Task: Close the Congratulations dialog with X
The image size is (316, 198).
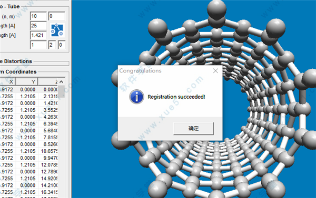Action: (215, 70)
